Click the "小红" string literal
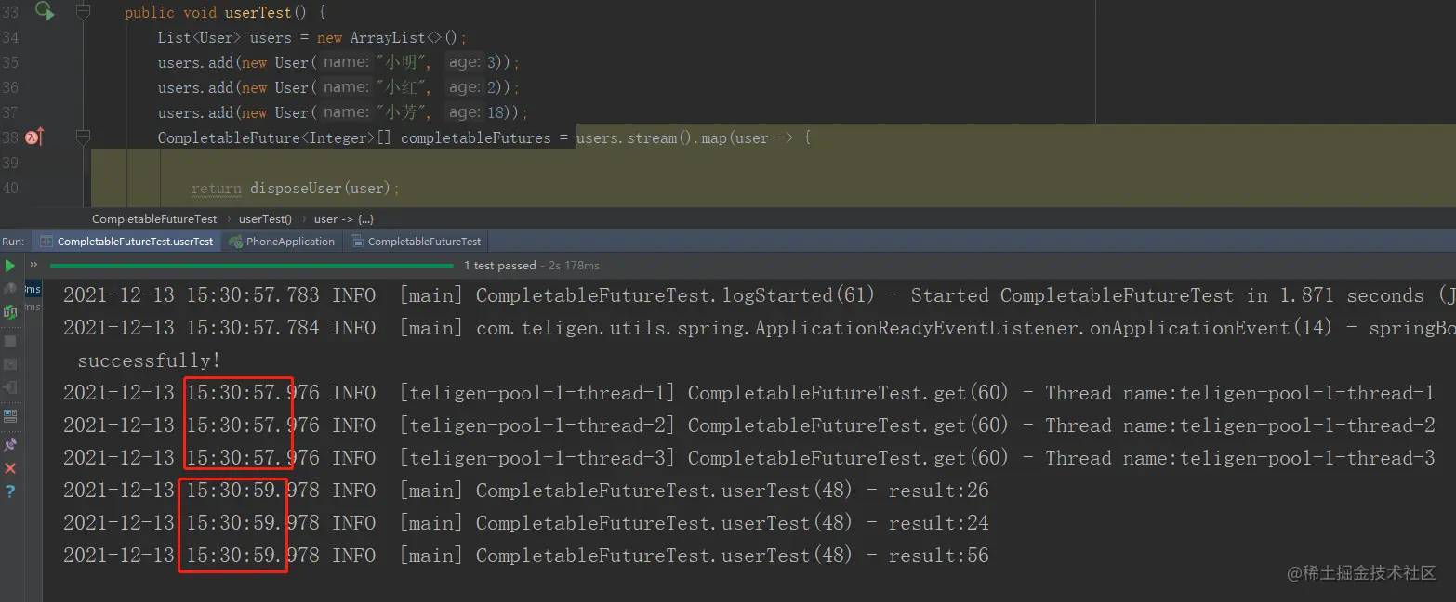Screen dimensions: 1456x602 click(403, 87)
